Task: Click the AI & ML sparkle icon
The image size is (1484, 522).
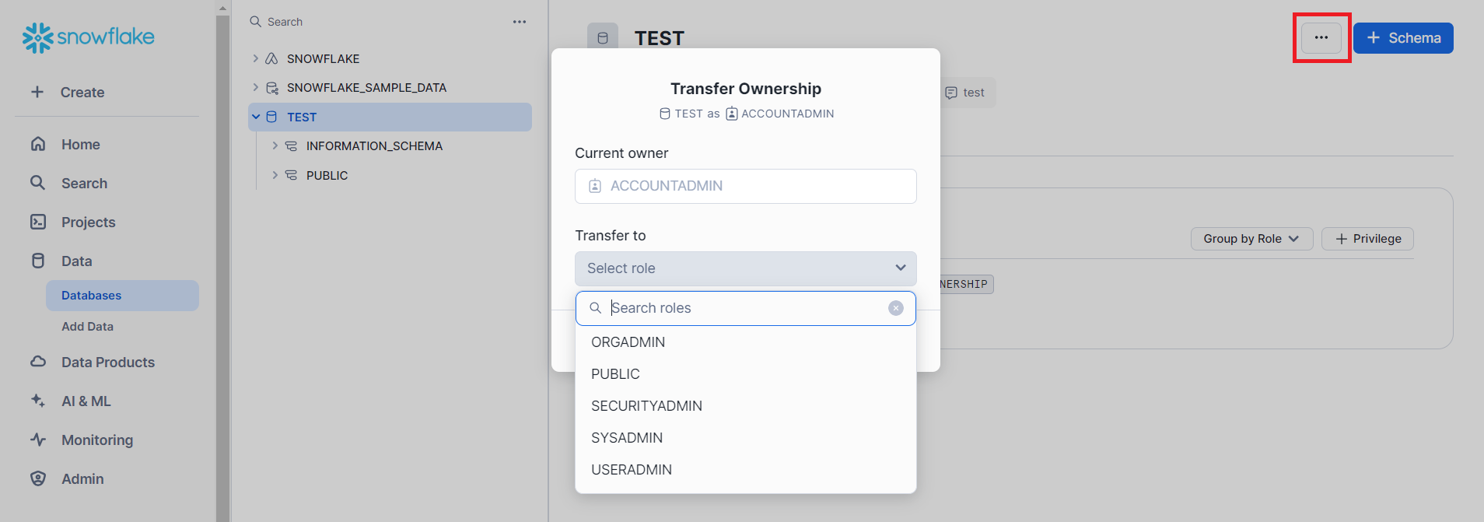Action: pos(37,401)
